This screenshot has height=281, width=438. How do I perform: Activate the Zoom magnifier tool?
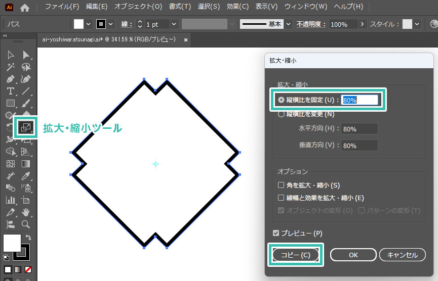pyautogui.click(x=26, y=224)
